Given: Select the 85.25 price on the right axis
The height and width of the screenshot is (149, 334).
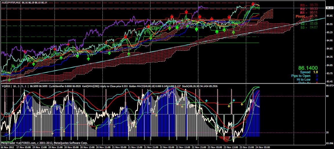Looking at the screenshot, I should click(x=330, y=32).
